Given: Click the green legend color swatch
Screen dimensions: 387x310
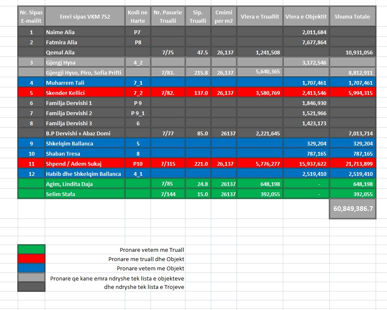Looking at the screenshot, I should (31, 250).
